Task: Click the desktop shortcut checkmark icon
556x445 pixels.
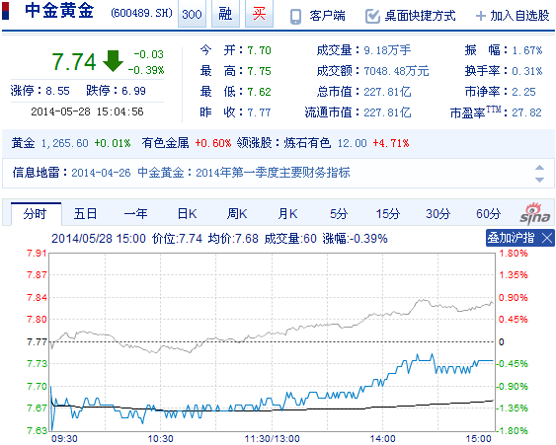Action: pos(372,17)
